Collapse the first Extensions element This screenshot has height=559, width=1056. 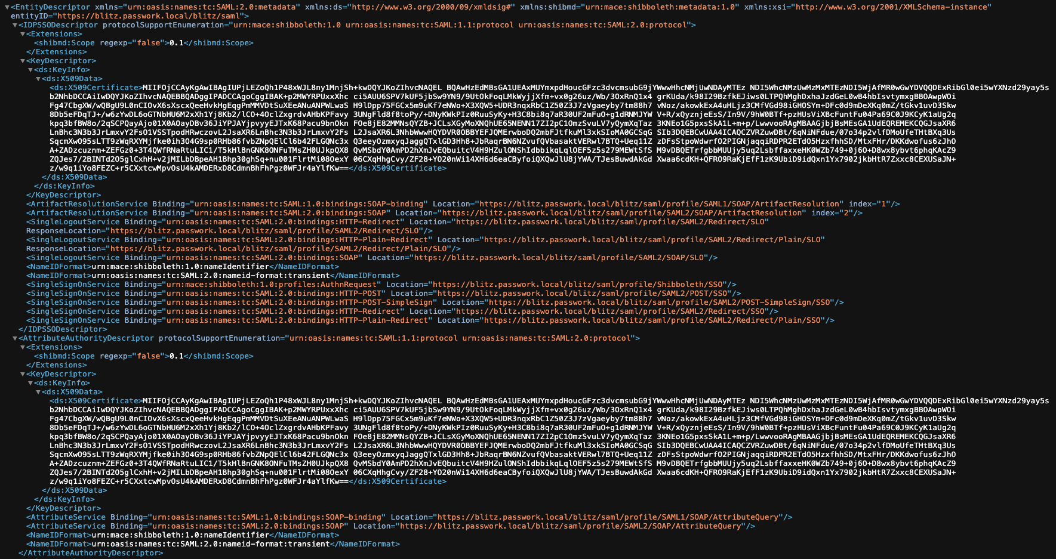22,33
